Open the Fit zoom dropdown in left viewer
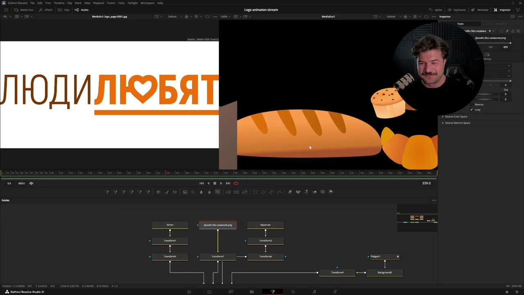This screenshot has height=295, width=524. coord(7,17)
